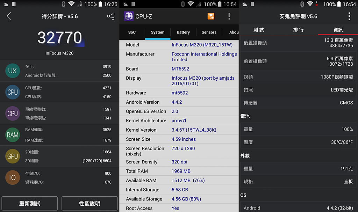Tap the Screen Resolution value 720 x 1280
Screen dimensions: 358x212
[x=183, y=148]
